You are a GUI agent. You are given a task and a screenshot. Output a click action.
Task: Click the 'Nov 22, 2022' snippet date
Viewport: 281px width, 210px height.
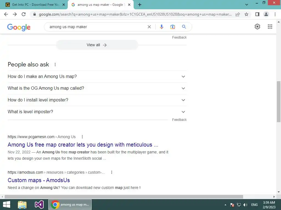[19, 152]
